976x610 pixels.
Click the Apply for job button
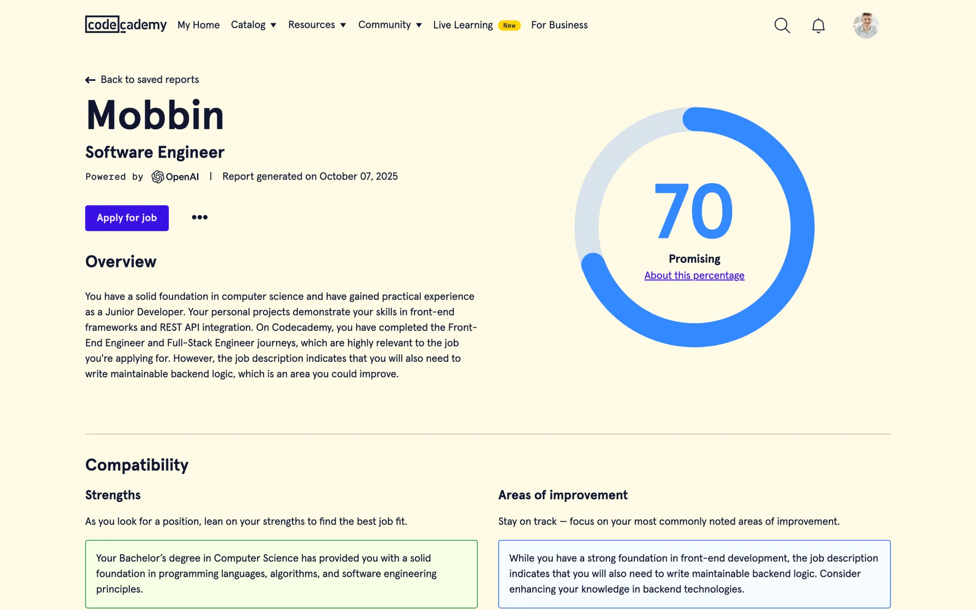tap(127, 218)
